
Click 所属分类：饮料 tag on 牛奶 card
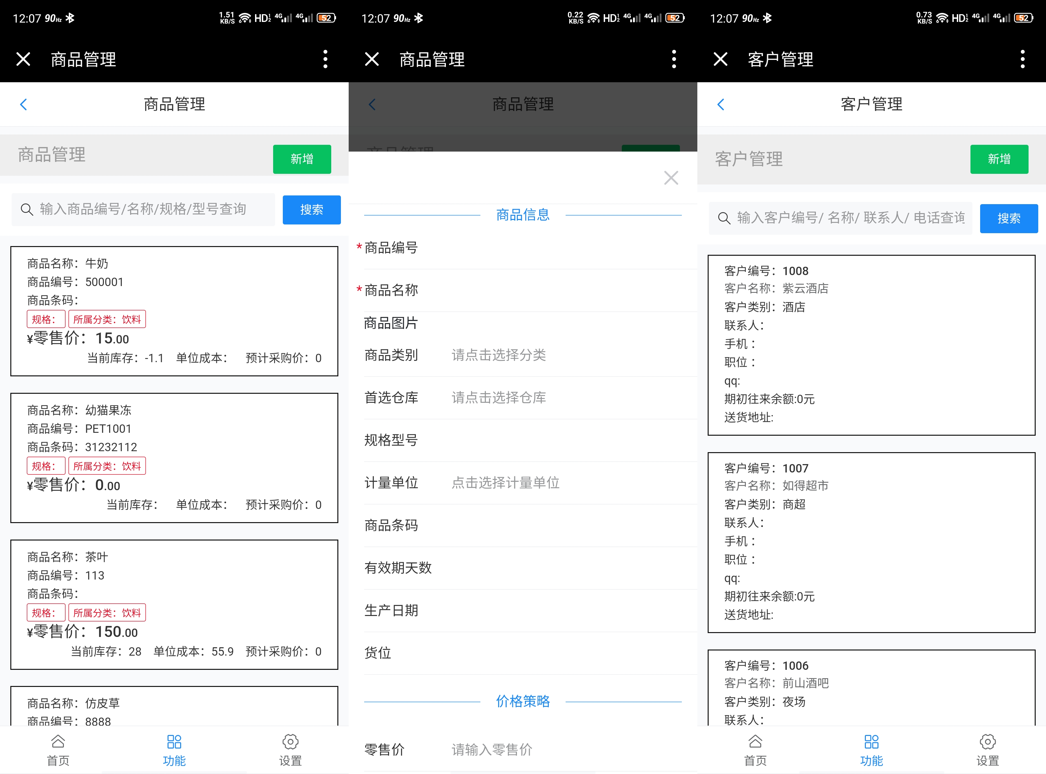107,319
